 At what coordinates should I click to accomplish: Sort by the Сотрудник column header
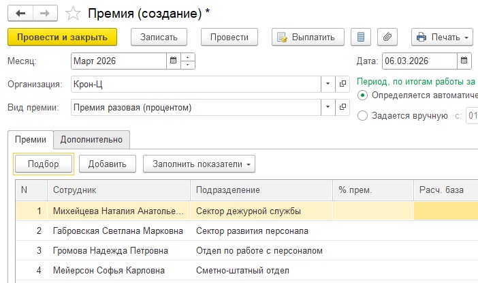118,190
